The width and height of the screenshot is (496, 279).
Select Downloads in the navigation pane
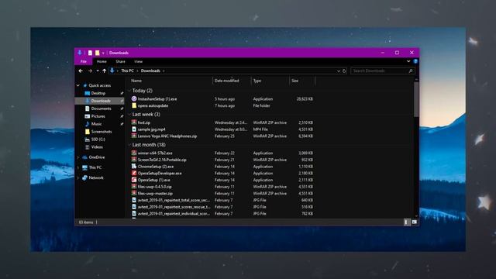click(x=101, y=101)
